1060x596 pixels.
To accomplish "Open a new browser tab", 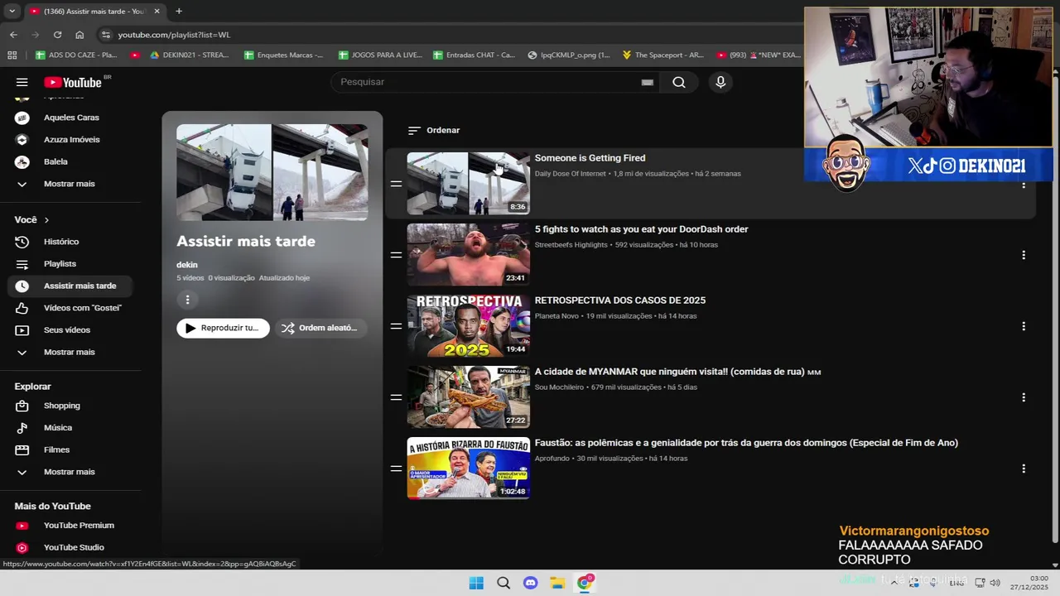I will [x=179, y=11].
